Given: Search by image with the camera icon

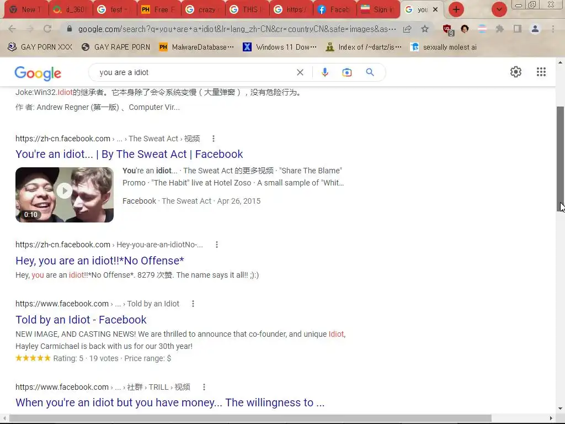Looking at the screenshot, I should [x=347, y=72].
